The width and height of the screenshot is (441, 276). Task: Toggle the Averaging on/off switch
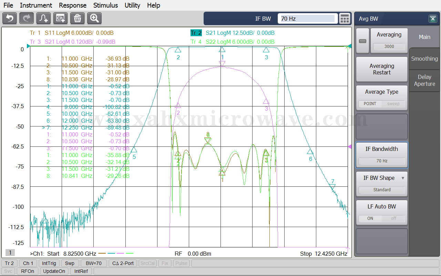[x=362, y=41]
